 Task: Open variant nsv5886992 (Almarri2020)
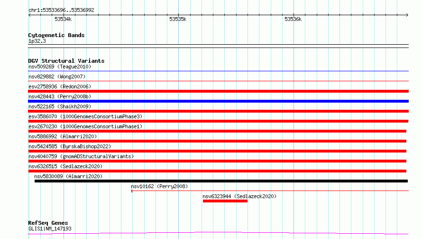pos(63,136)
